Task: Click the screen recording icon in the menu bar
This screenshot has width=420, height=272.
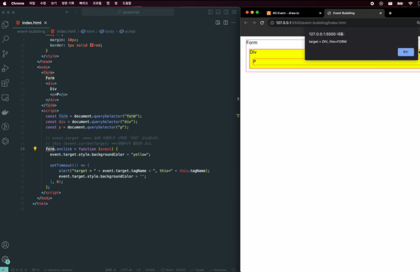Action: point(372,4)
